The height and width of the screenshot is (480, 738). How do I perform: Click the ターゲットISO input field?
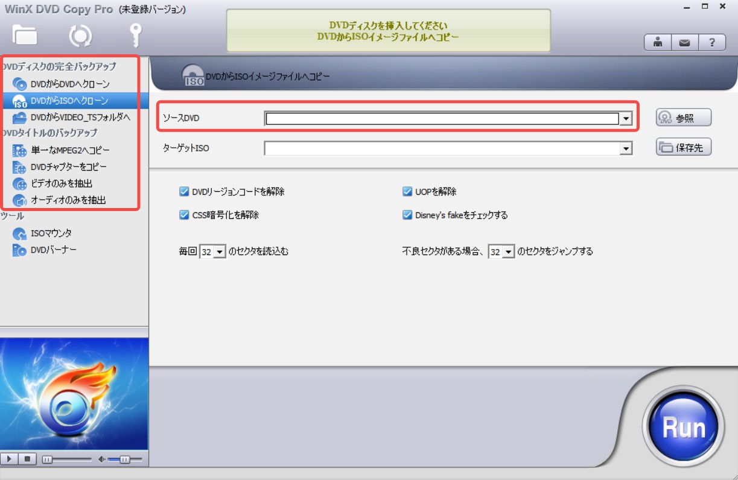click(442, 148)
